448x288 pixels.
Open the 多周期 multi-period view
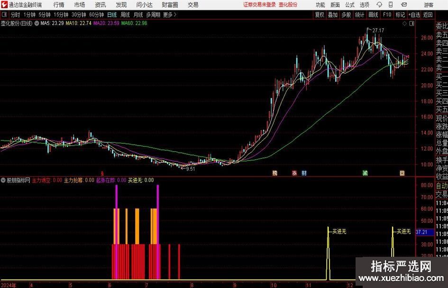pyautogui.click(x=154, y=15)
